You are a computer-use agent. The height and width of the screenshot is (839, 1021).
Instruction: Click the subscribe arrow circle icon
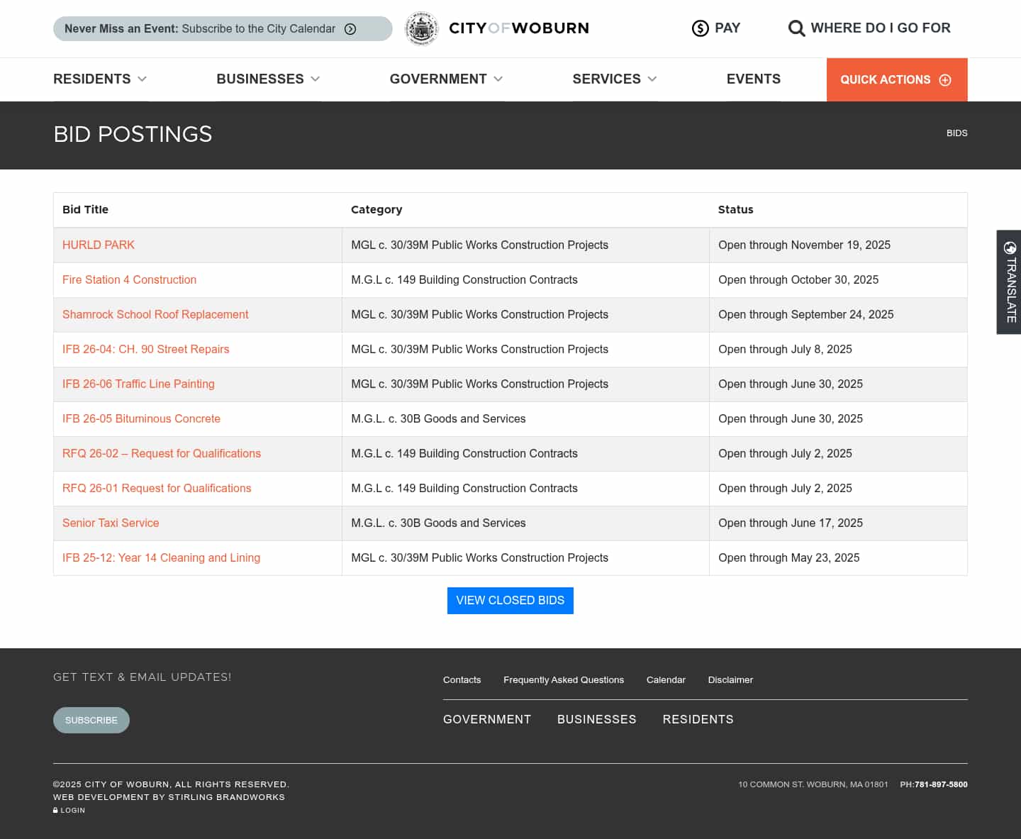tap(350, 28)
